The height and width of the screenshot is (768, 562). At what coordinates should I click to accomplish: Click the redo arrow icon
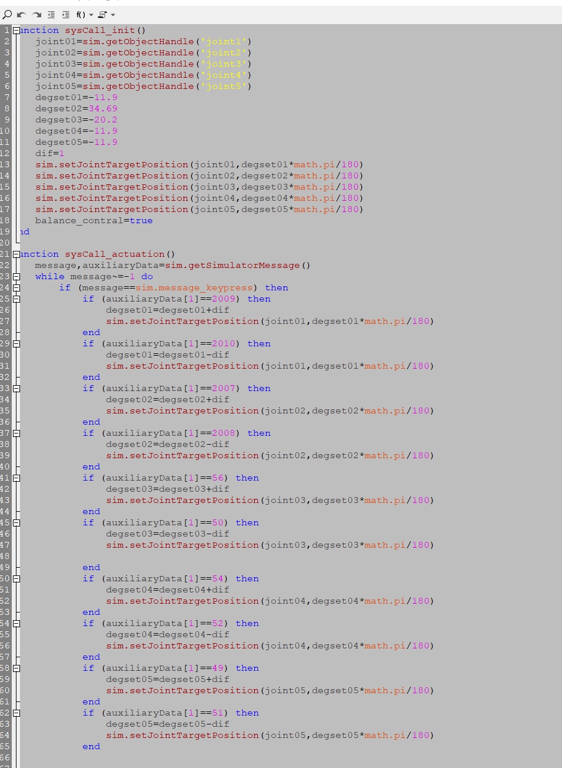[x=36, y=15]
